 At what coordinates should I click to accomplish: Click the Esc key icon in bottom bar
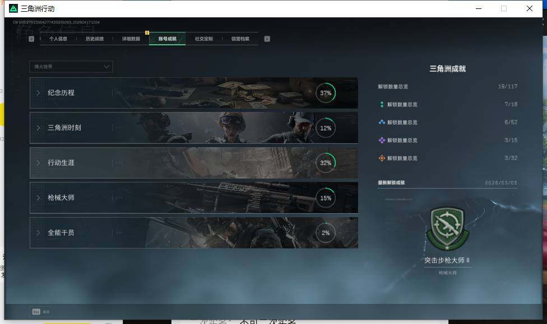coord(36,312)
